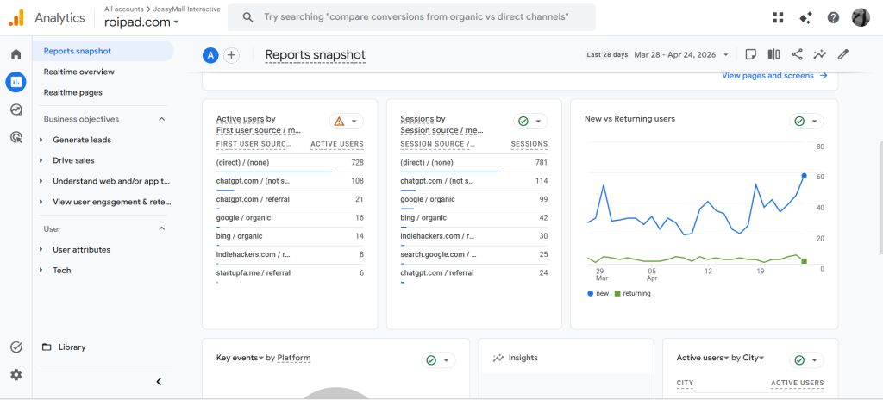Screen dimensions: 883x400
Task: Open the Advertising icon in left rail
Action: tap(16, 136)
